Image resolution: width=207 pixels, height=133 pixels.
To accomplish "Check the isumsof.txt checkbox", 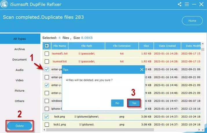I will click(47, 61).
